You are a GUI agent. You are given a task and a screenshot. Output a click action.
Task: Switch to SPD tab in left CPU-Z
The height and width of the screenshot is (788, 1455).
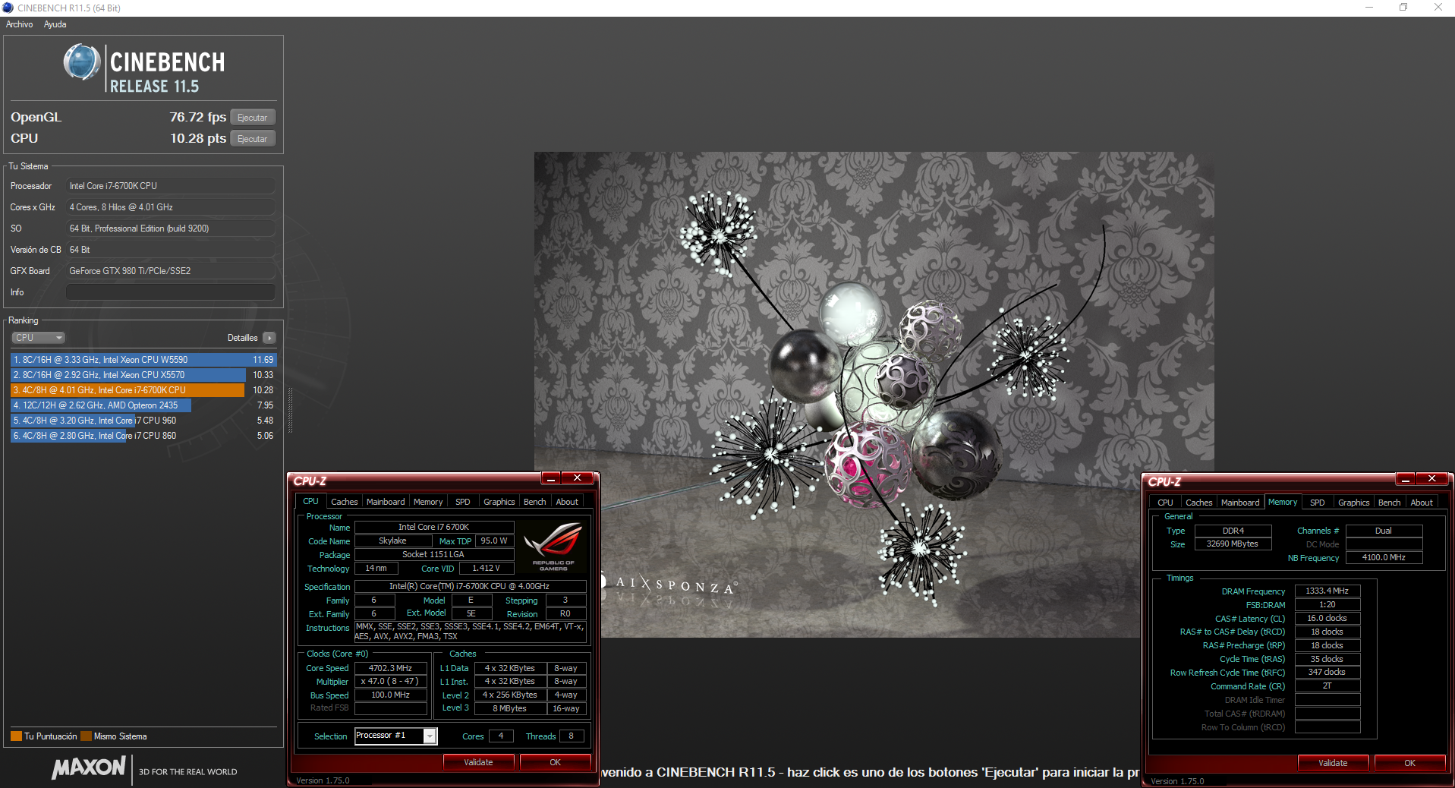463,502
